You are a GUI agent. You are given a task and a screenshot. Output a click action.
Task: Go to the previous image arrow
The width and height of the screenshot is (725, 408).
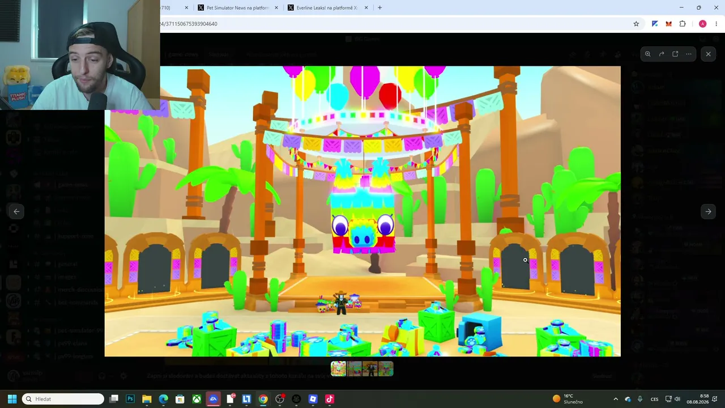tap(16, 211)
